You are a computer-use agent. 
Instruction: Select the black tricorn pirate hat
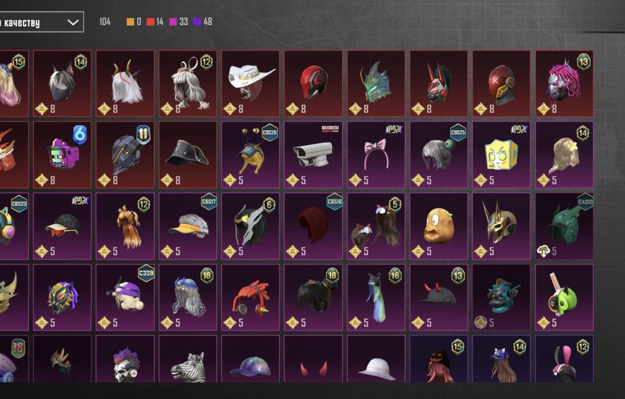(x=187, y=155)
